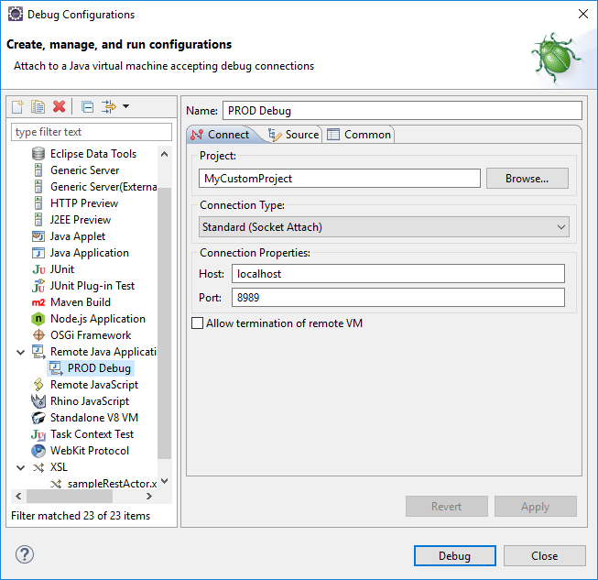Click the Remote JavaScript icon
Viewport: 598px width, 580px height.
[x=38, y=385]
